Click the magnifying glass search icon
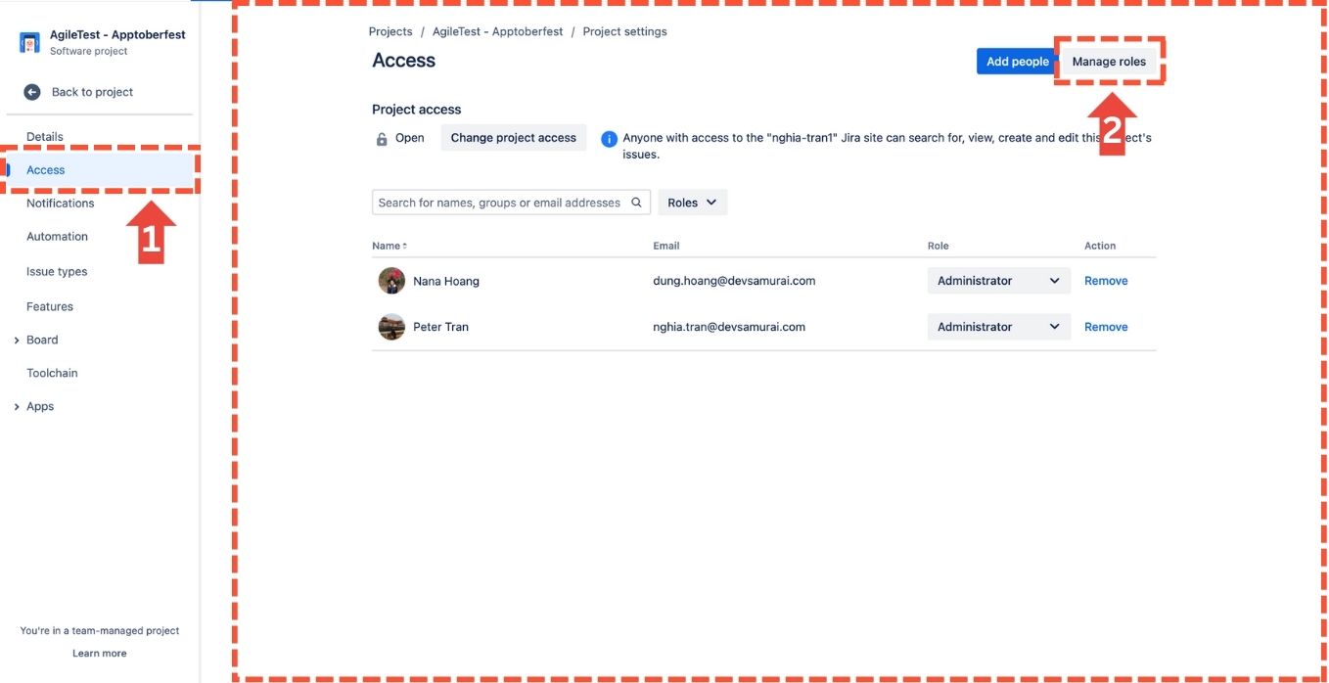The width and height of the screenshot is (1329, 683). [x=636, y=203]
